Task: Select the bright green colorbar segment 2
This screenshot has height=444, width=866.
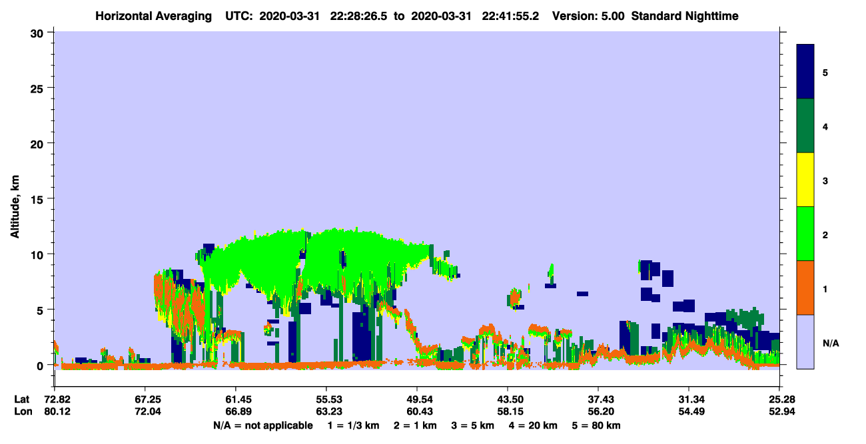Action: pos(805,234)
